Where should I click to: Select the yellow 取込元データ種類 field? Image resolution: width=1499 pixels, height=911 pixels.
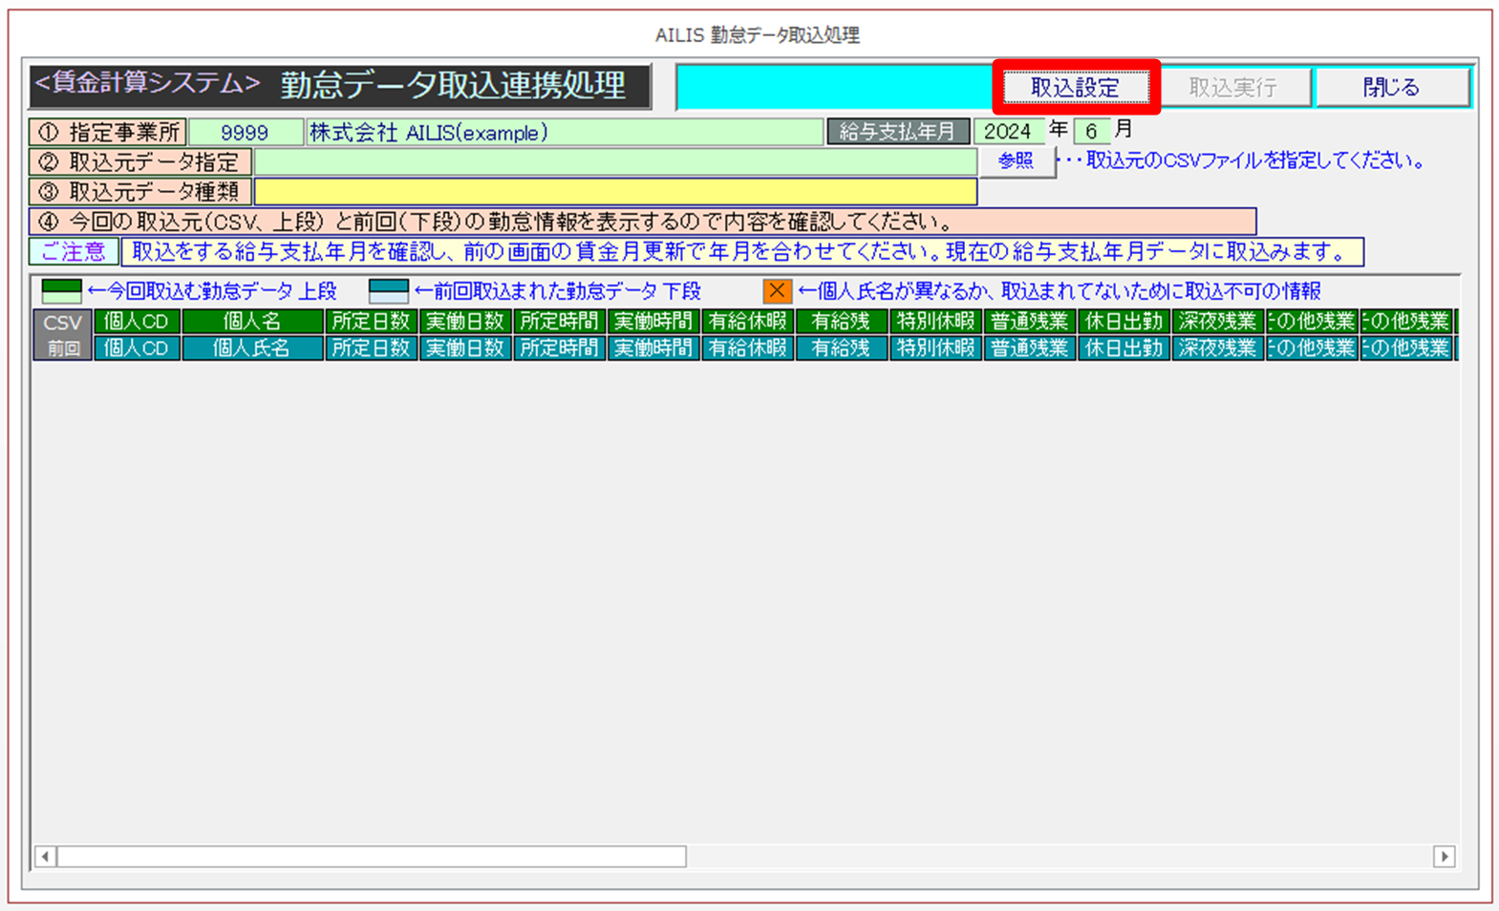614,192
